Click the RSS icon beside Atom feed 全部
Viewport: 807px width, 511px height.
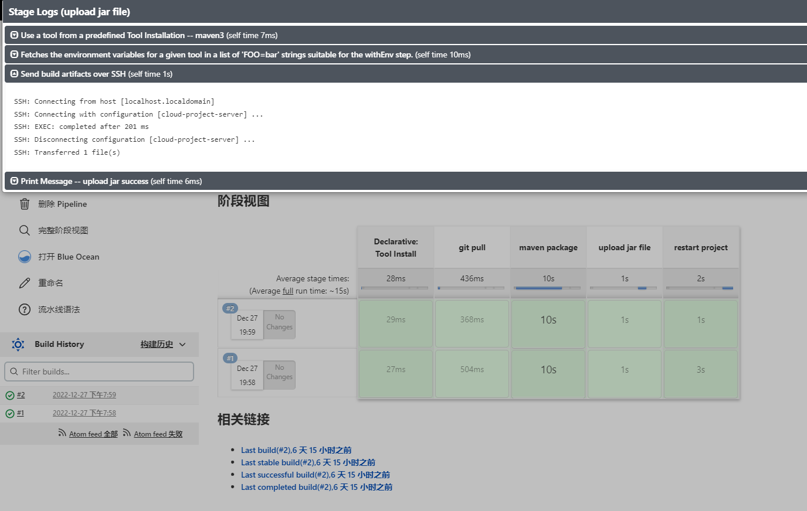(62, 433)
